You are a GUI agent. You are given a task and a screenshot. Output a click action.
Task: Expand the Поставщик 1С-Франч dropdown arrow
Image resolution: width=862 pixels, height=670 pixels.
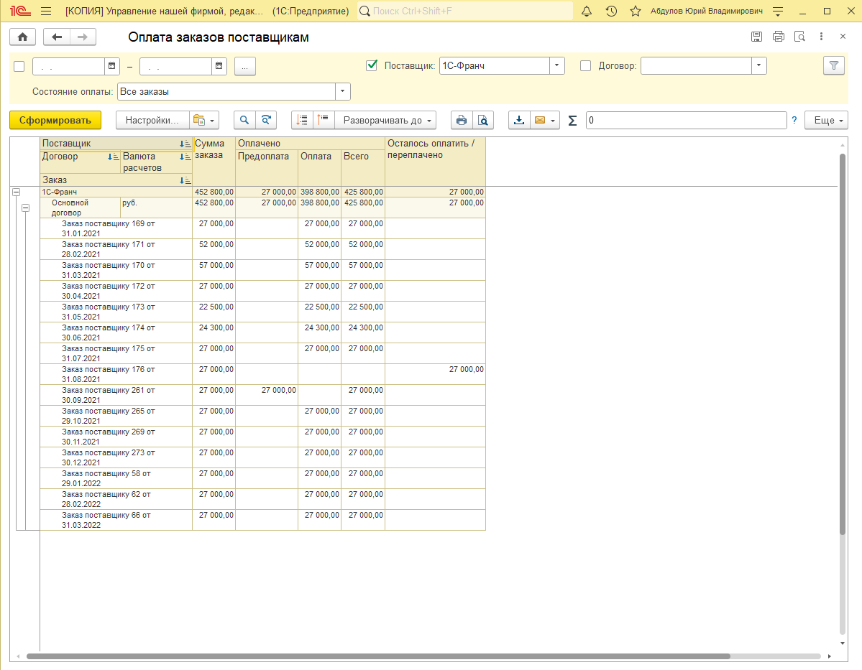pos(557,66)
